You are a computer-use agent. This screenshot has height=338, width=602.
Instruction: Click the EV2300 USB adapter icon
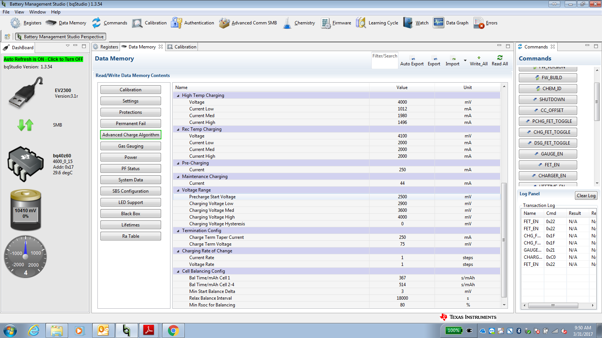point(26,93)
